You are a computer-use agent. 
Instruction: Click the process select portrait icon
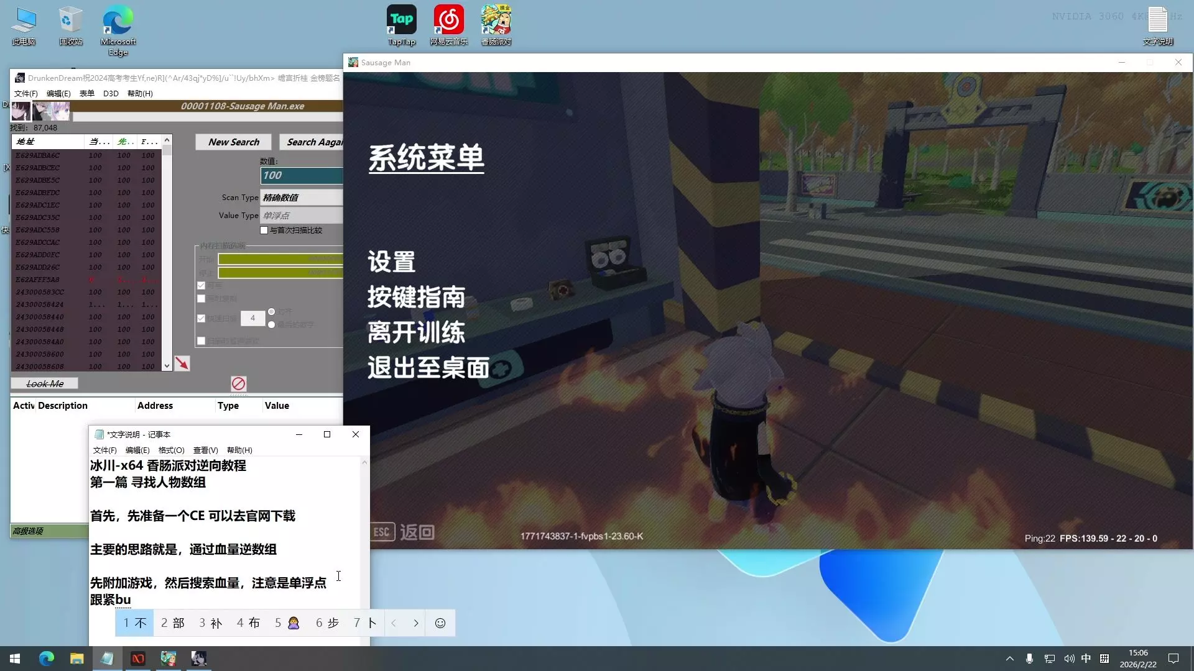(21, 111)
